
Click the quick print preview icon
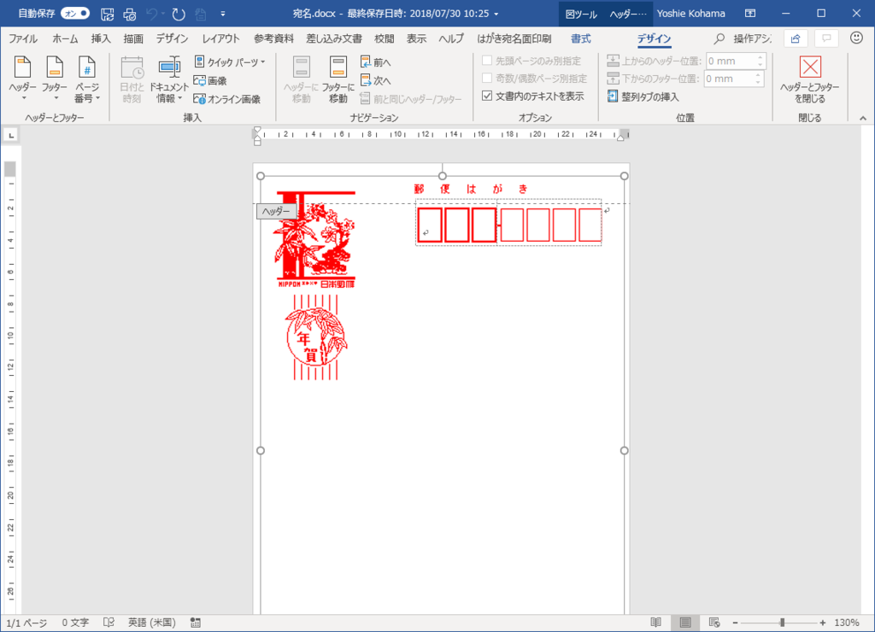click(x=130, y=14)
